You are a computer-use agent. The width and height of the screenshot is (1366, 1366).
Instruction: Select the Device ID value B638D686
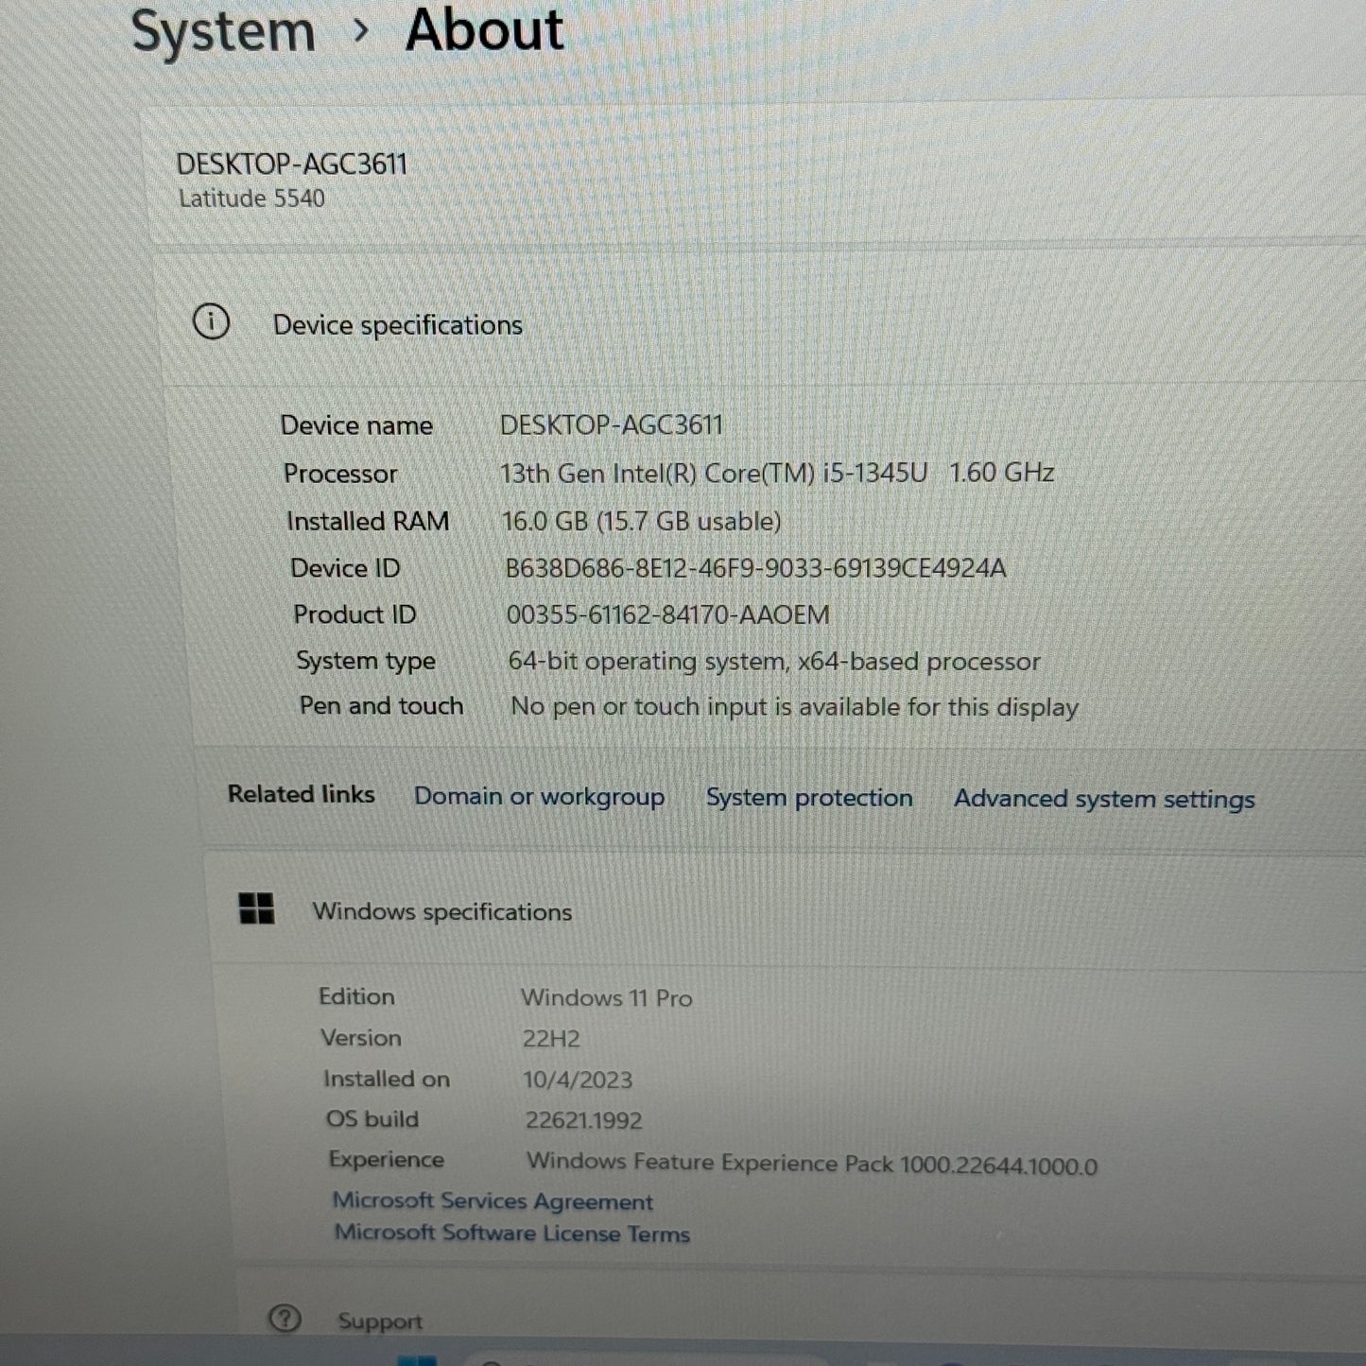click(x=755, y=568)
